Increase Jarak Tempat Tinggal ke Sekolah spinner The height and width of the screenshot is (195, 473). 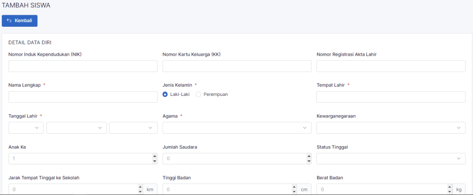tap(140, 187)
